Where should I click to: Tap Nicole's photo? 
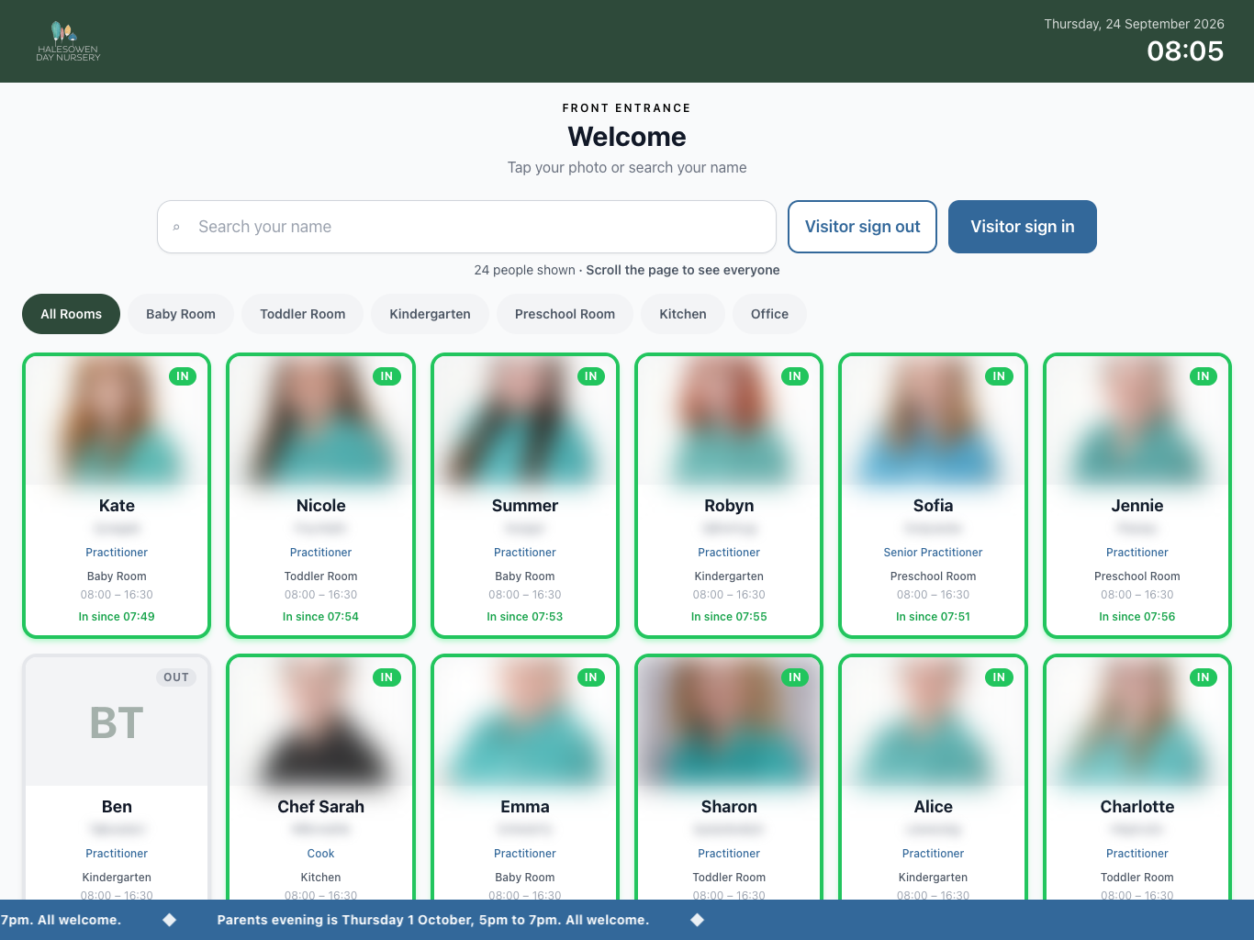[320, 420]
